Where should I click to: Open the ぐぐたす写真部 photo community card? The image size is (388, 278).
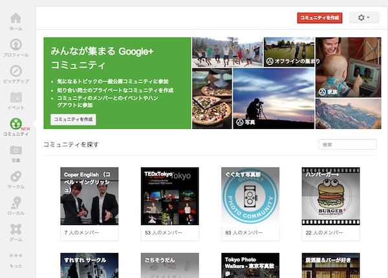[250, 196]
